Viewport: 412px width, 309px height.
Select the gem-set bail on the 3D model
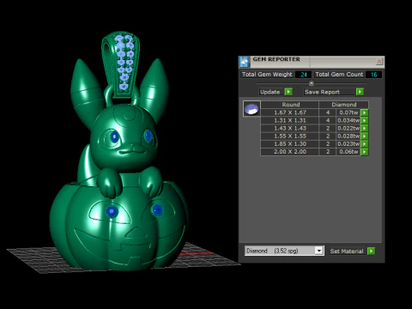pos(121,64)
